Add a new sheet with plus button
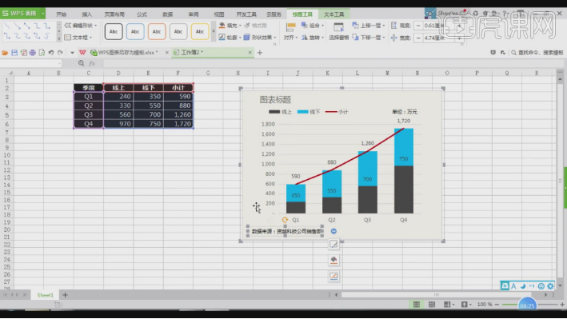 (x=65, y=295)
